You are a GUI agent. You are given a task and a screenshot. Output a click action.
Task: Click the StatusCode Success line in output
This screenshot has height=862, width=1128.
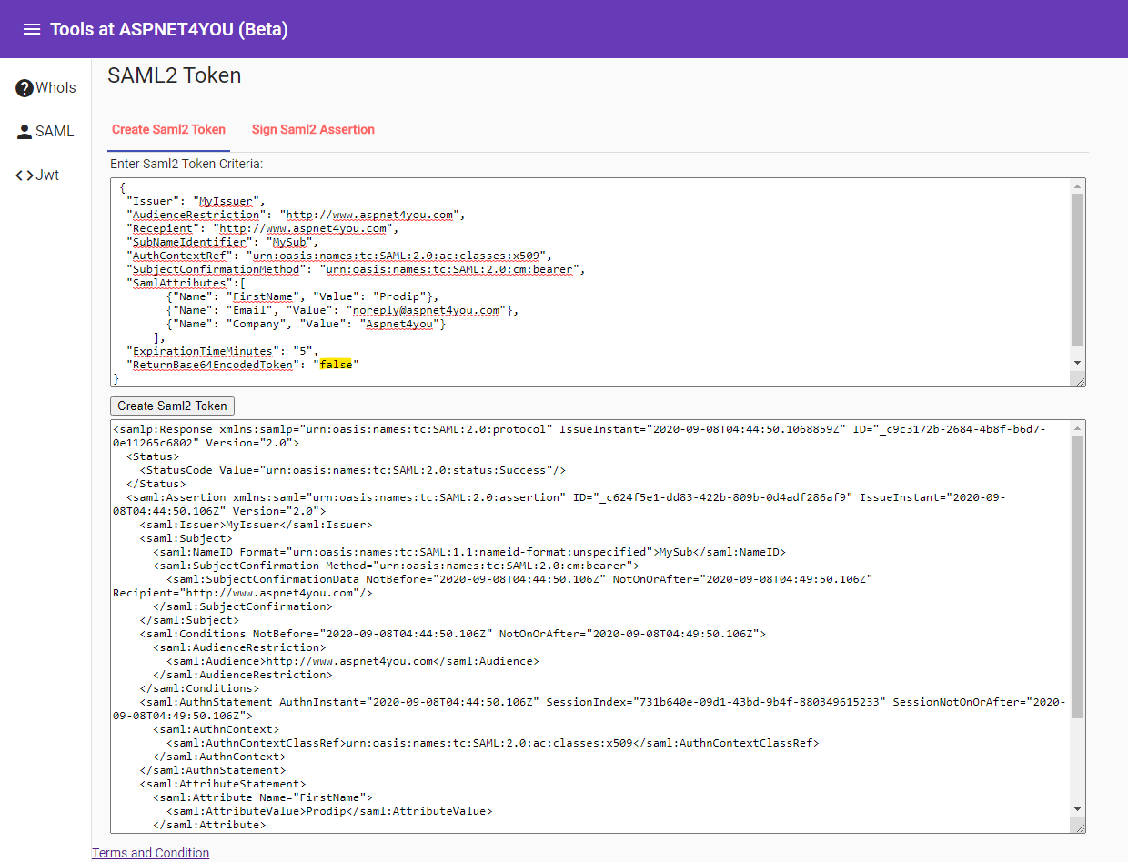(353, 470)
